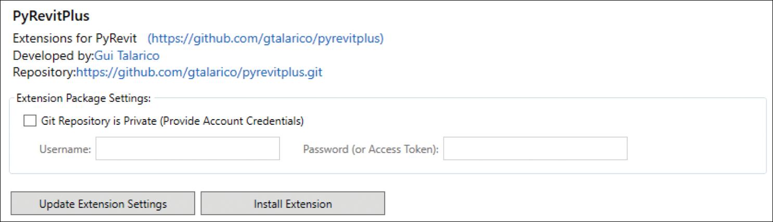Click the "Username:" field label
The image size is (773, 222).
tap(65, 149)
